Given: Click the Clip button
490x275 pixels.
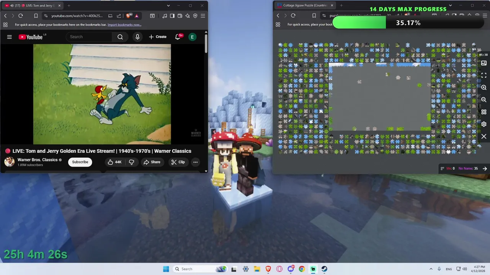Looking at the screenshot, I should 178,162.
